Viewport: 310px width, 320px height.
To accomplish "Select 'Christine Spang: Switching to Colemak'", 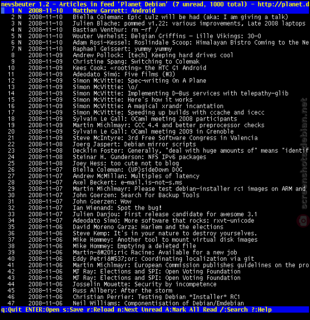I will tap(155, 61).
